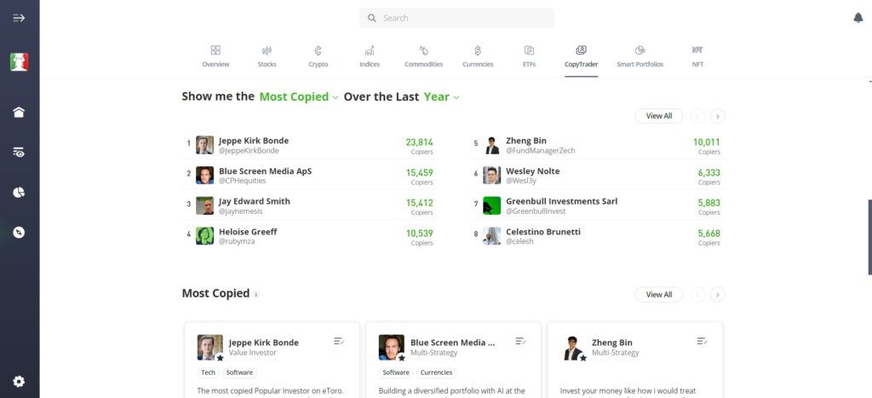Click Software tag on Jeppe Kirk Bonde card
Screen dimensions: 872x398
click(239, 372)
